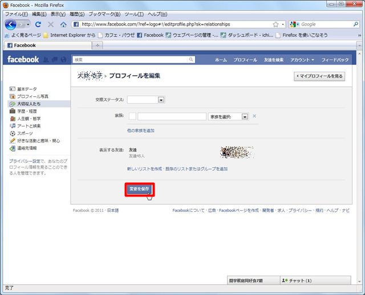Open the Google search engine selector icon

pos(294,24)
